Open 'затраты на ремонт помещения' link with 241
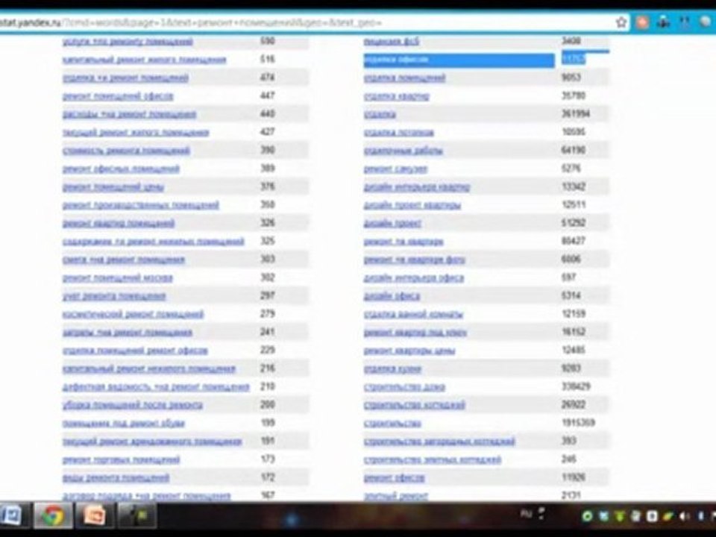 128,333
